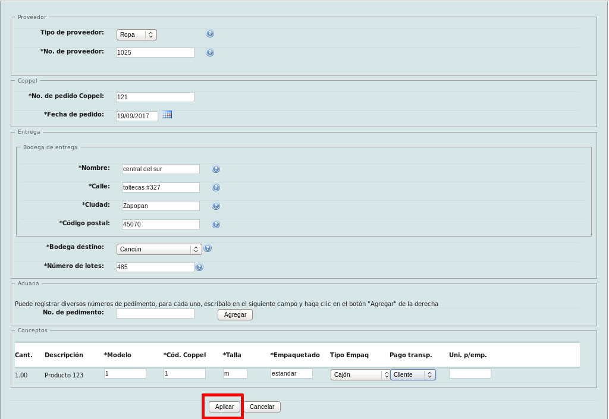Click help icon beside Calle field
Viewport: 609px width, 419px height.
tap(216, 188)
